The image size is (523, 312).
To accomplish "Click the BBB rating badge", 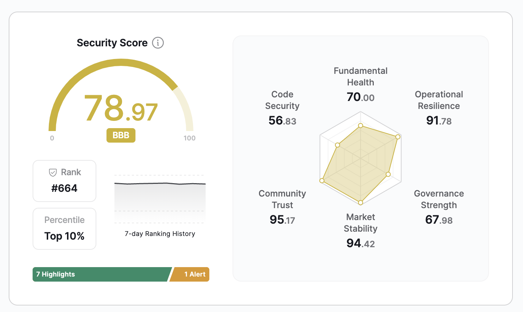I will 121,135.
